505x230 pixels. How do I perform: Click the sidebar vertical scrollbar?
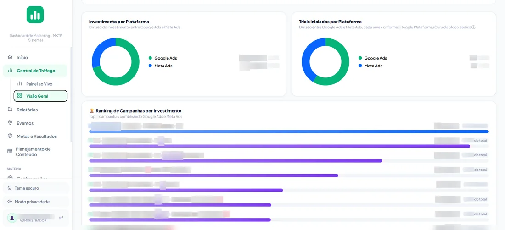coord(71,95)
